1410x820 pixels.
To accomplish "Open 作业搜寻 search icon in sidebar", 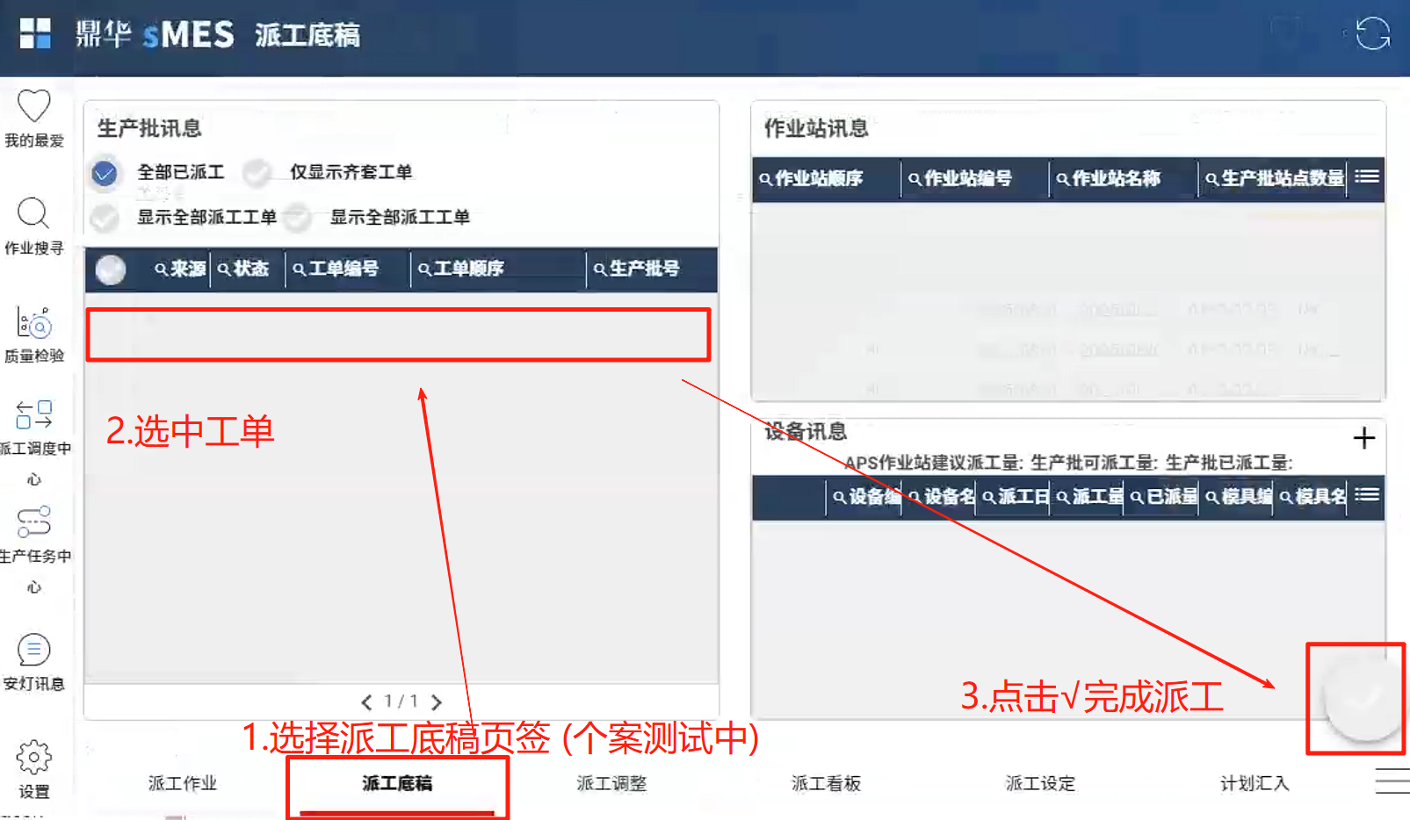I will click(33, 213).
